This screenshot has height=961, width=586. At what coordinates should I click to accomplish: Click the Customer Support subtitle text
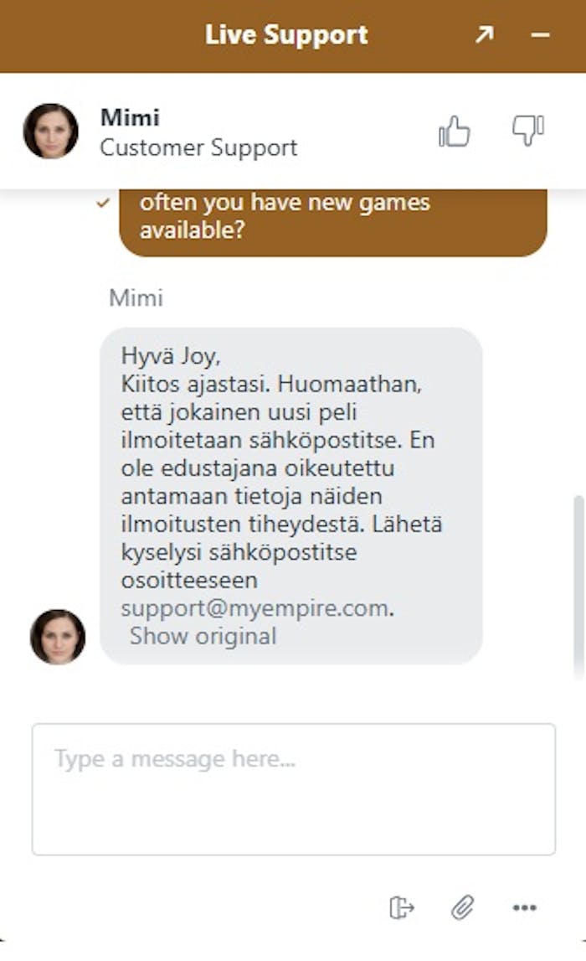pos(198,147)
